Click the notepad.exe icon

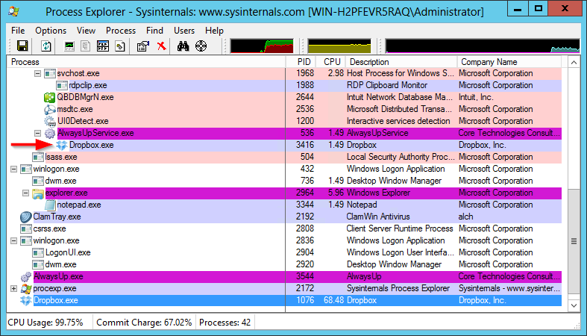[50, 205]
